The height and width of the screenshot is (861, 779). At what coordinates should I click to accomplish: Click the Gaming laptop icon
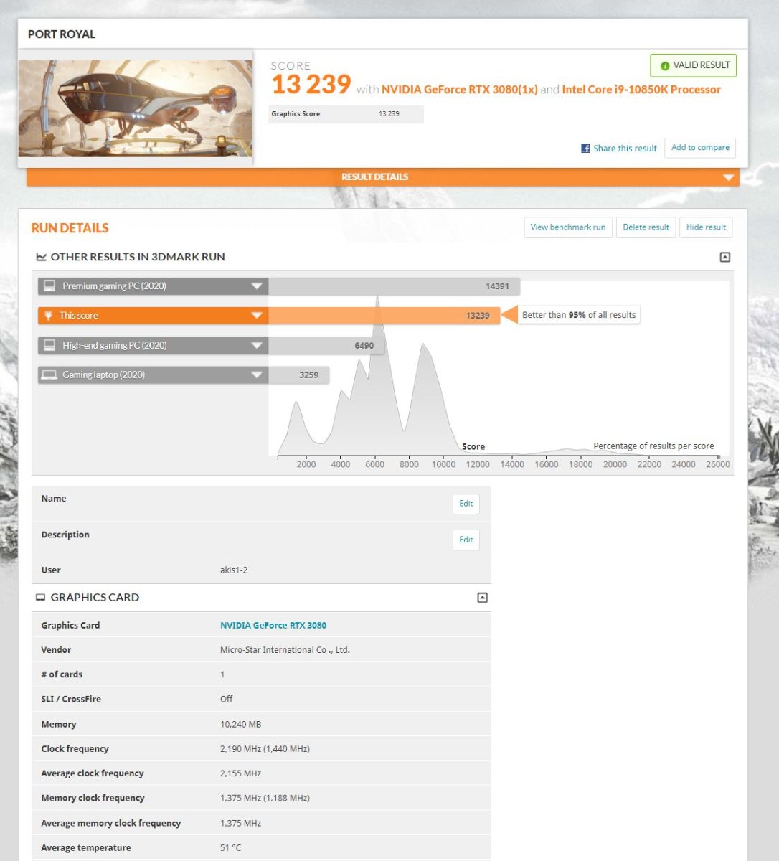(49, 375)
